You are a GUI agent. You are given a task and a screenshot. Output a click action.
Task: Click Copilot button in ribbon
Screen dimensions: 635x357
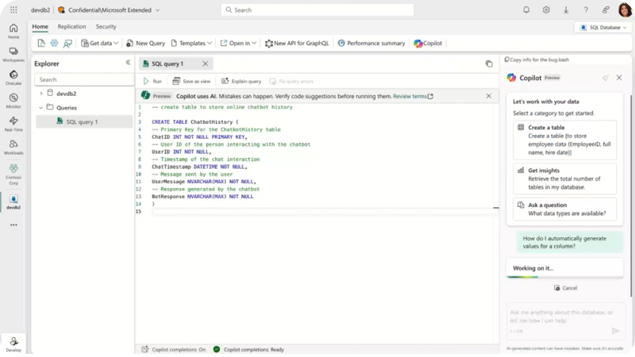point(428,43)
